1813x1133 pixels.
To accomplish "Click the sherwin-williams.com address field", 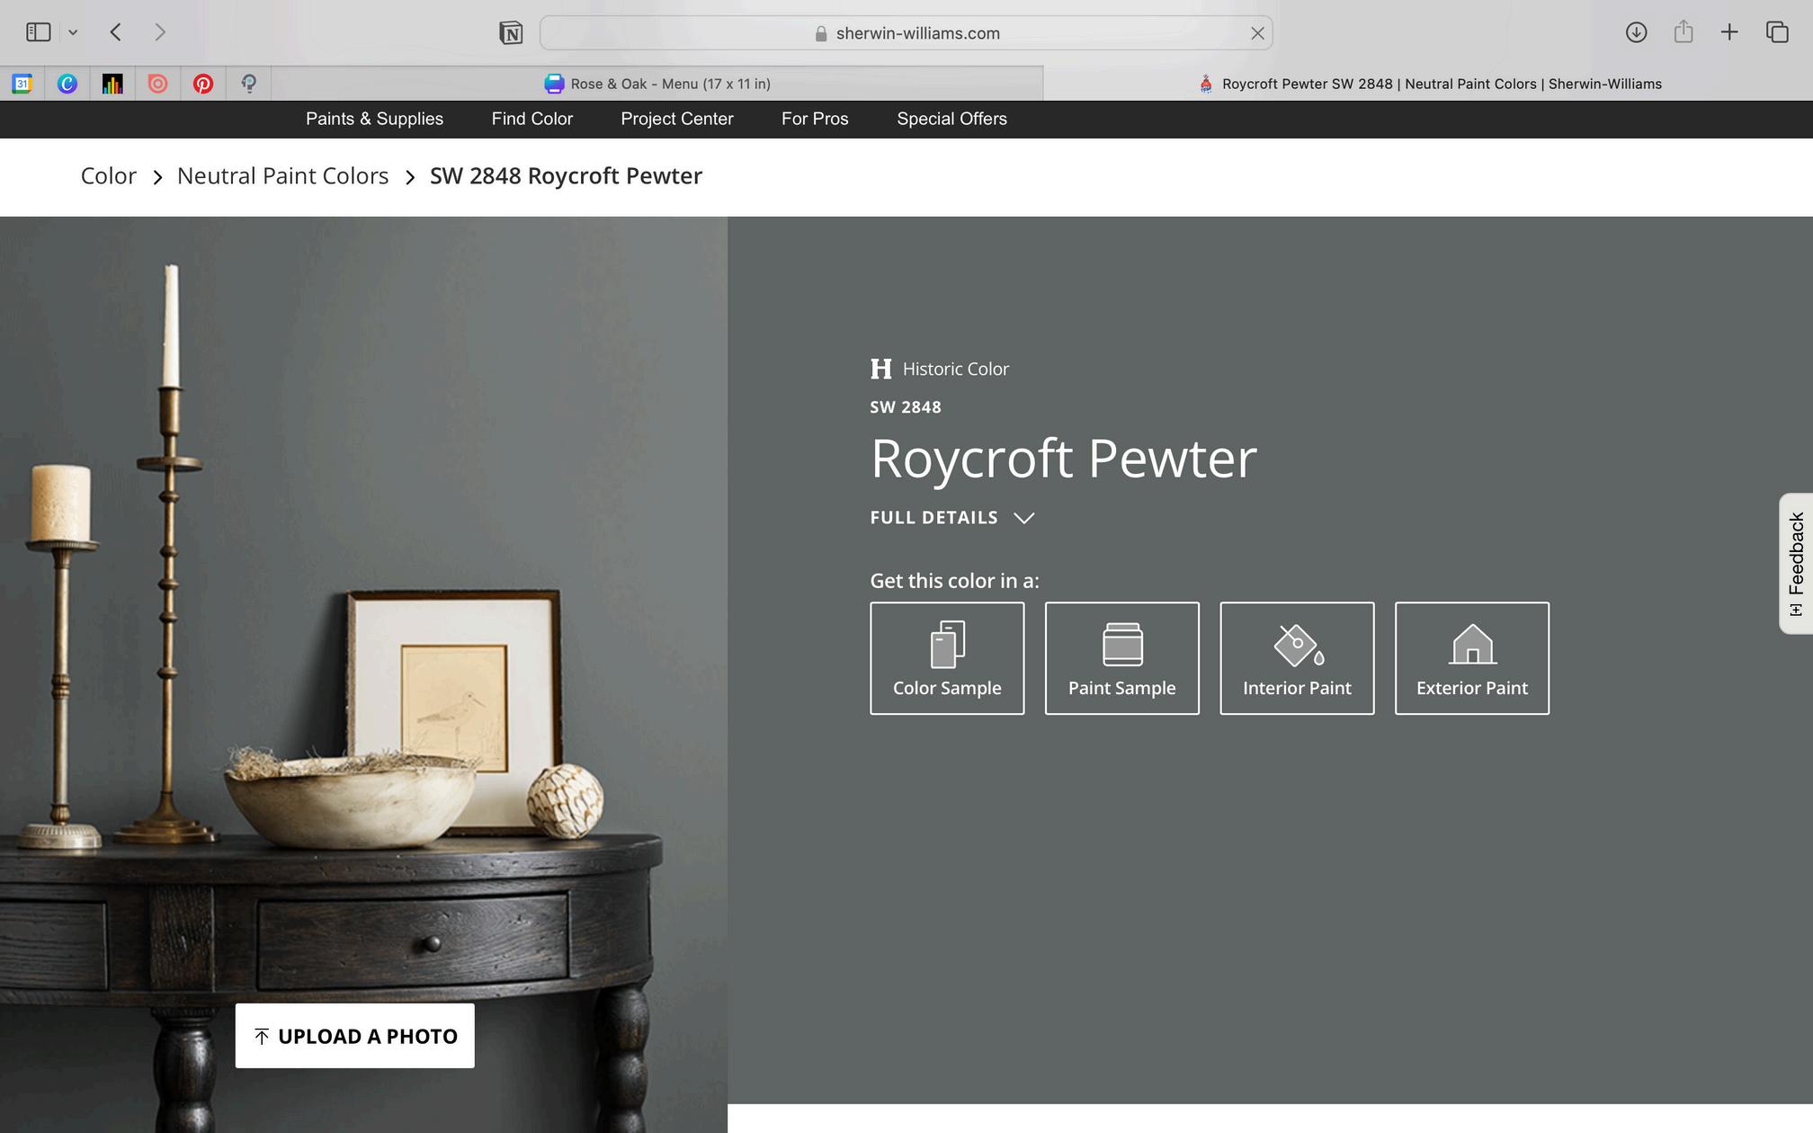I will pos(905,33).
